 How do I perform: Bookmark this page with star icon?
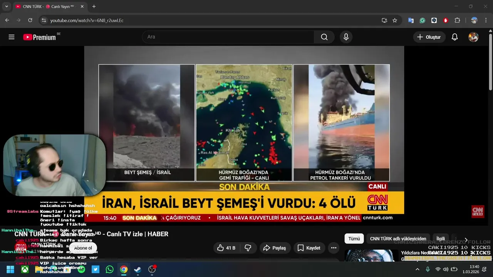[x=395, y=20]
